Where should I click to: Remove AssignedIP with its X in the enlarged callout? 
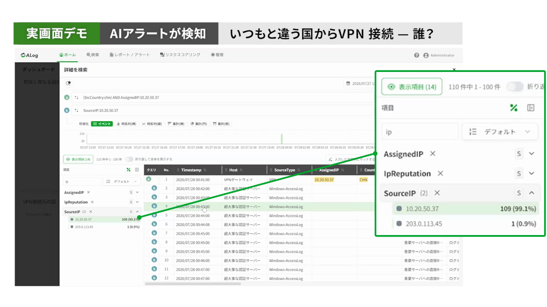click(x=432, y=154)
